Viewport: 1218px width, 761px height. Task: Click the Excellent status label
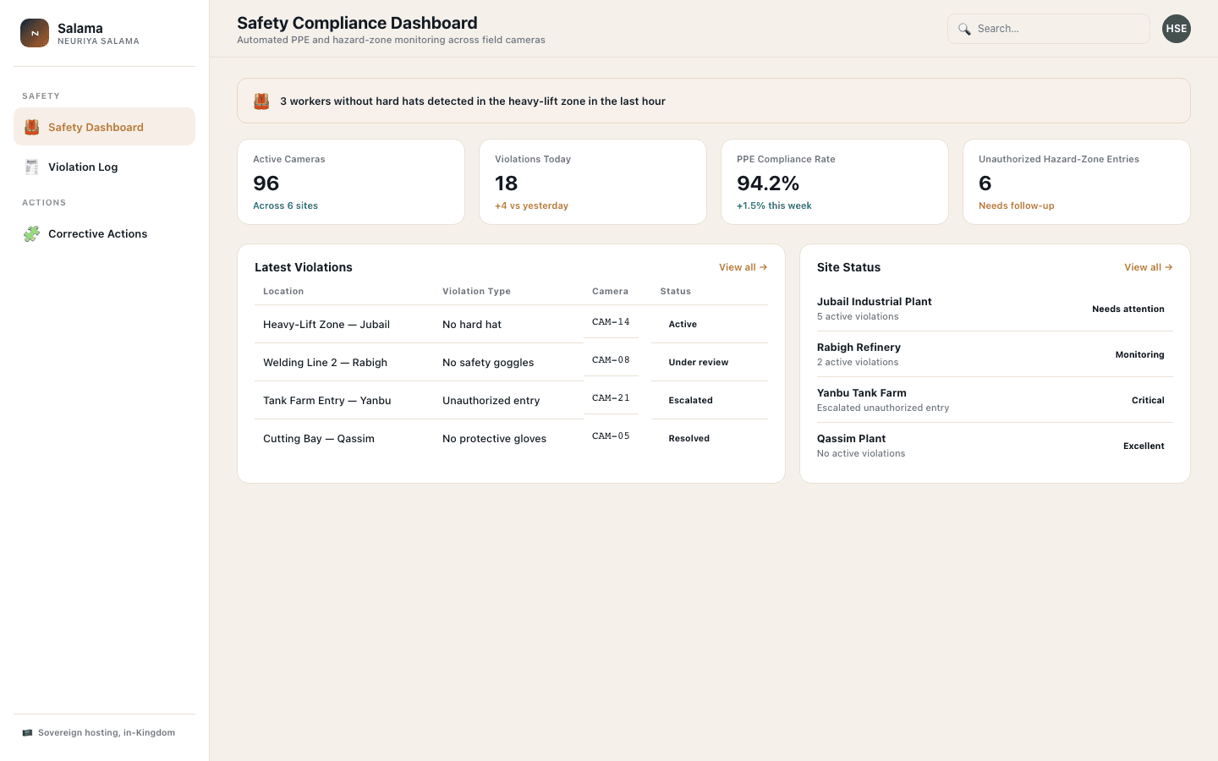[1144, 446]
